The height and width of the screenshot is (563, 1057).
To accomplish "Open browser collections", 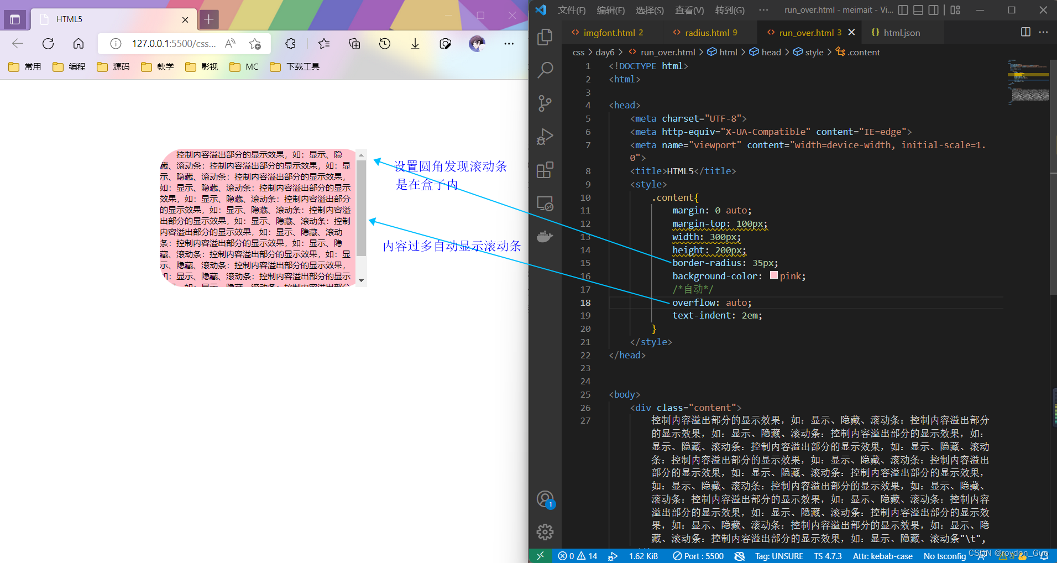I will [354, 44].
